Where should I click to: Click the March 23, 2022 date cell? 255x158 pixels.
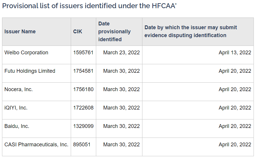coord(119,55)
